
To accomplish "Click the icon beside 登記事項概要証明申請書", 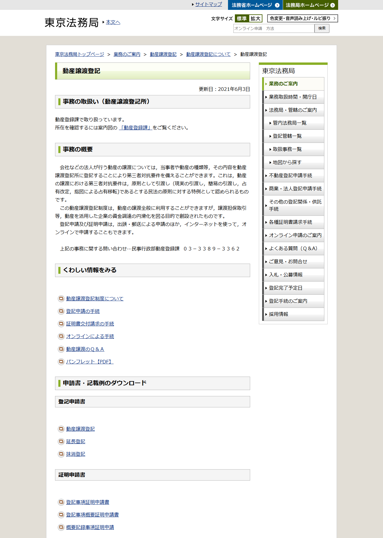I will (x=61, y=515).
